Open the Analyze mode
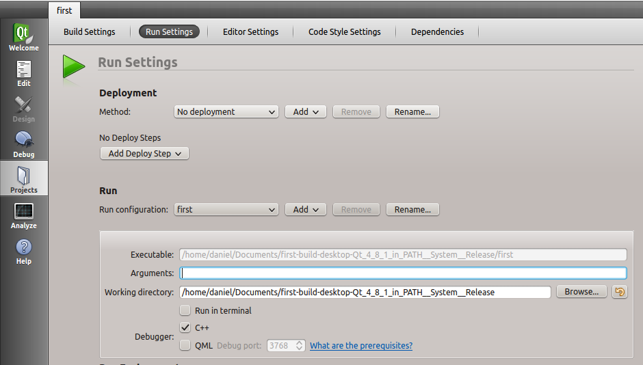This screenshot has width=643, height=365. [x=24, y=215]
